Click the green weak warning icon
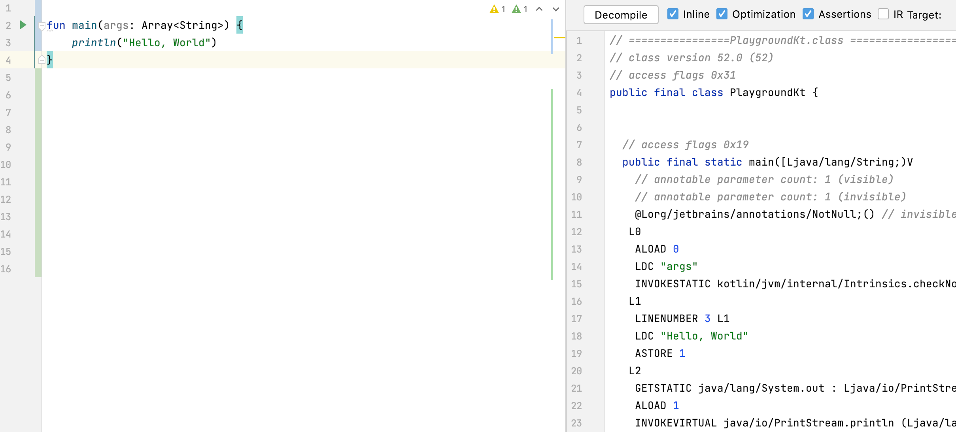Viewport: 956px width, 432px height. point(516,9)
